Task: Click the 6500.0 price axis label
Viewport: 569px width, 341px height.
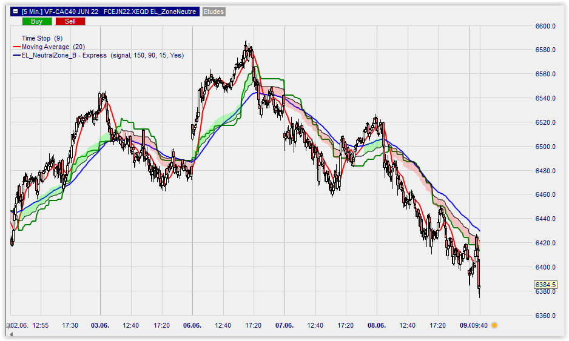Action: coord(545,147)
